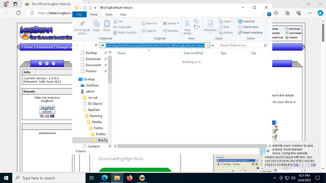Click the Copy ribbon button
Image resolution: width=326 pixels, height=183 pixels.
[96, 26]
